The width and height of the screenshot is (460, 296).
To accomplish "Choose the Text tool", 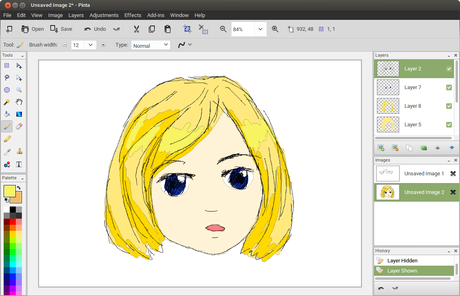I will pos(19,164).
